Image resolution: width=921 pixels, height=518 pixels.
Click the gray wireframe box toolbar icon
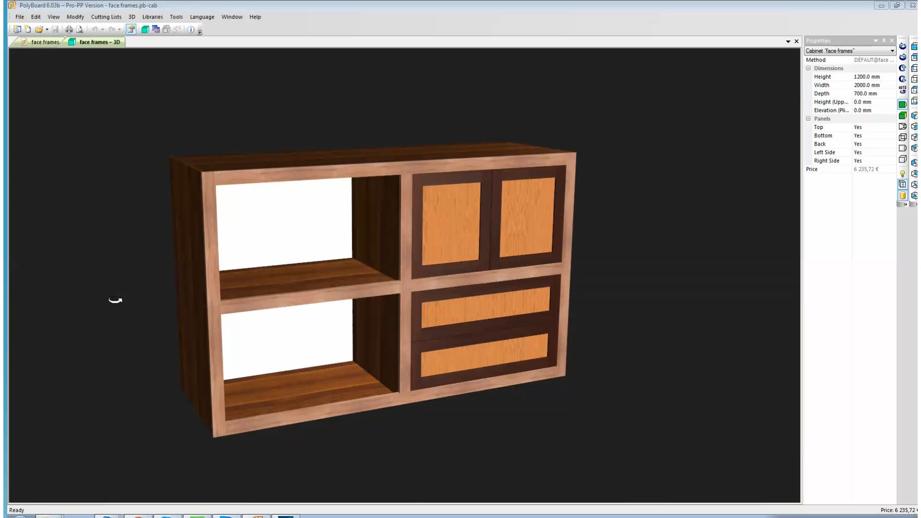pos(166,29)
